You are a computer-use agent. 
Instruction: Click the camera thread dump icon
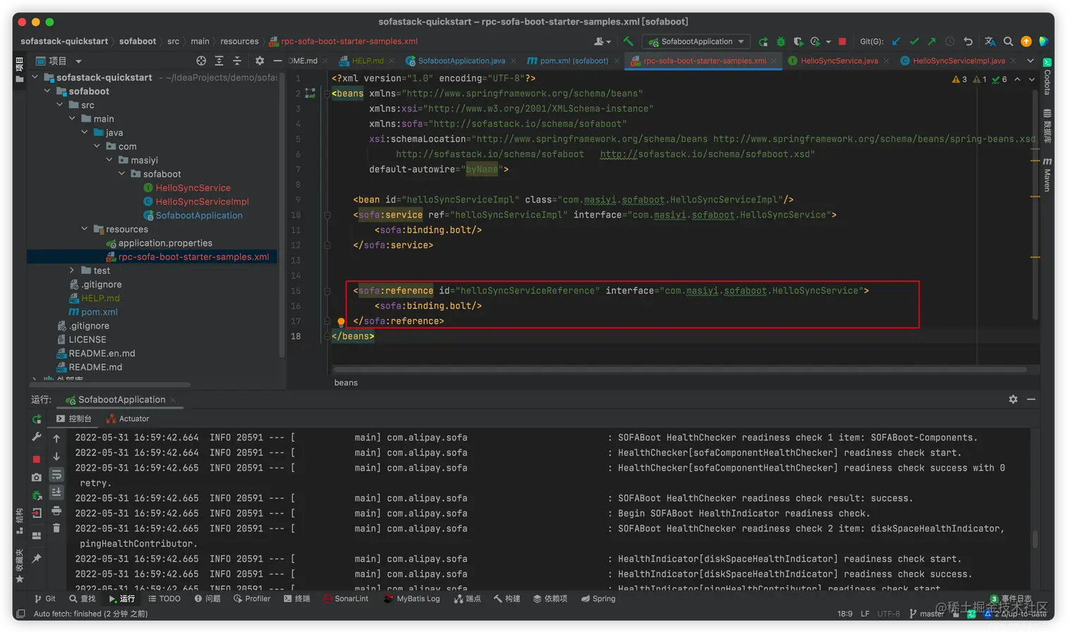[37, 478]
